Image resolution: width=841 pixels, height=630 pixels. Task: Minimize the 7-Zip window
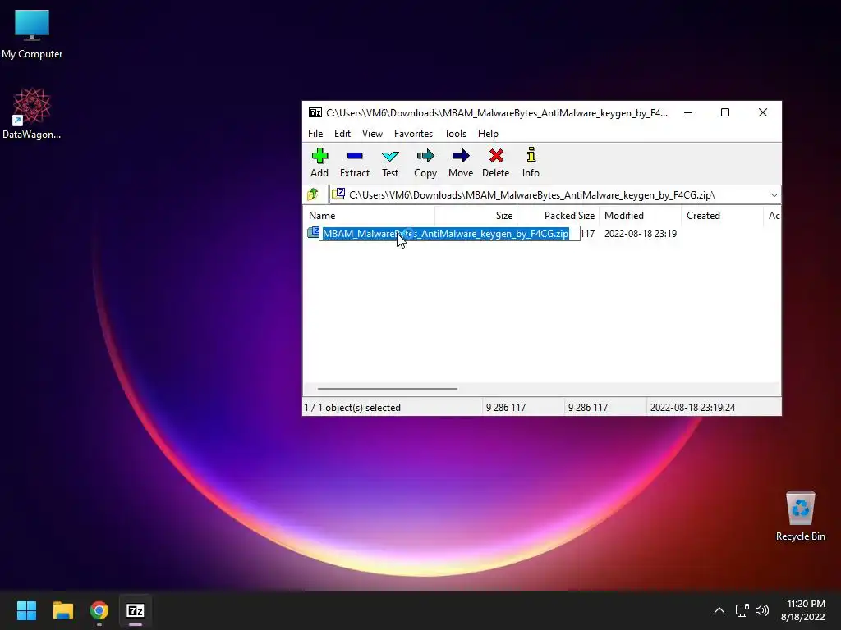(x=688, y=112)
